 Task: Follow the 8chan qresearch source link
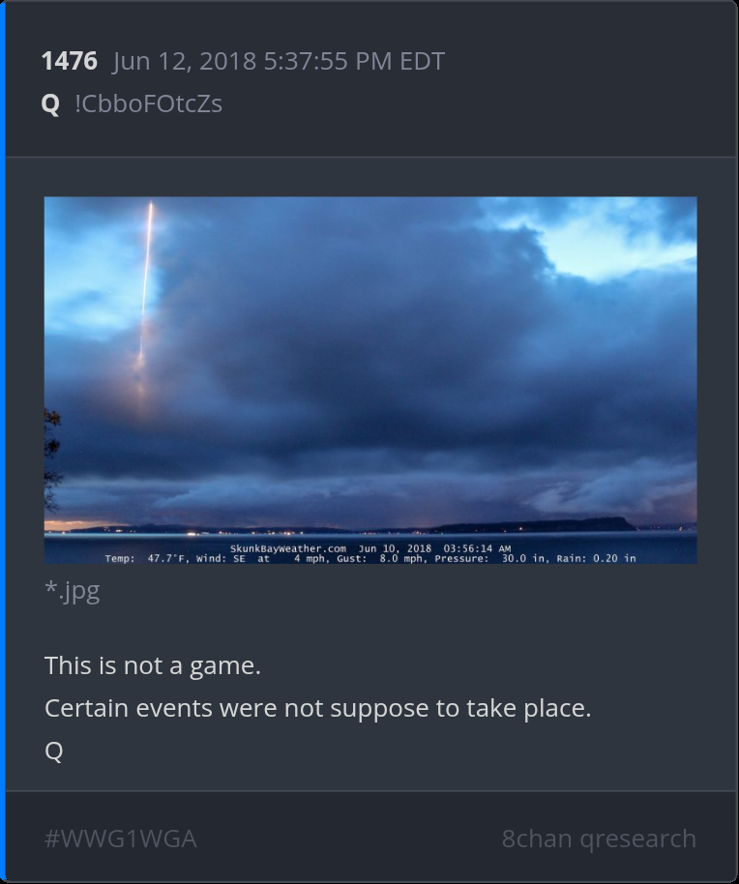click(x=599, y=839)
